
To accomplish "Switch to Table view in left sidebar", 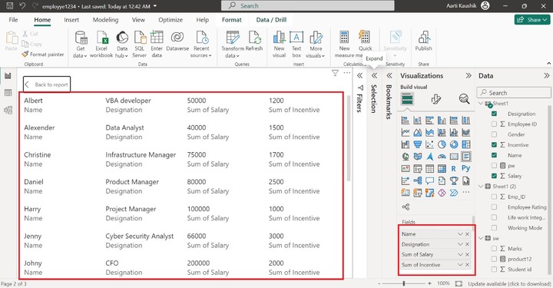I will 8,93.
